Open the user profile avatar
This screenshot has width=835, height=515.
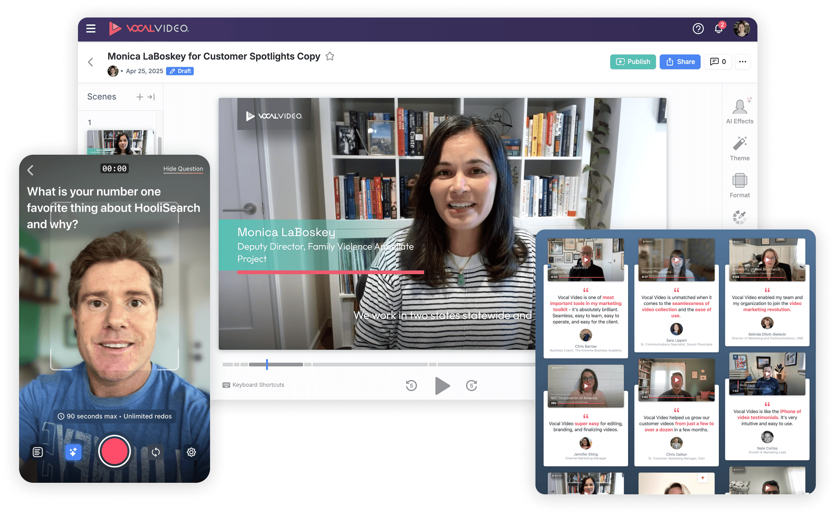[x=742, y=29]
